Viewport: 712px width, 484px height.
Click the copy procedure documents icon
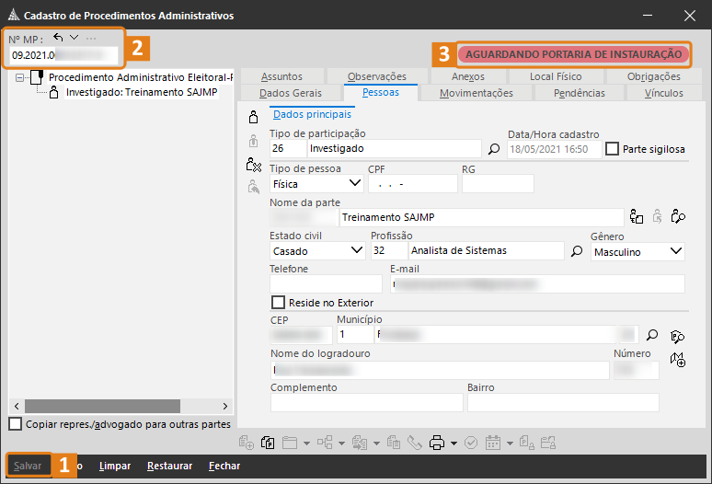(x=268, y=443)
